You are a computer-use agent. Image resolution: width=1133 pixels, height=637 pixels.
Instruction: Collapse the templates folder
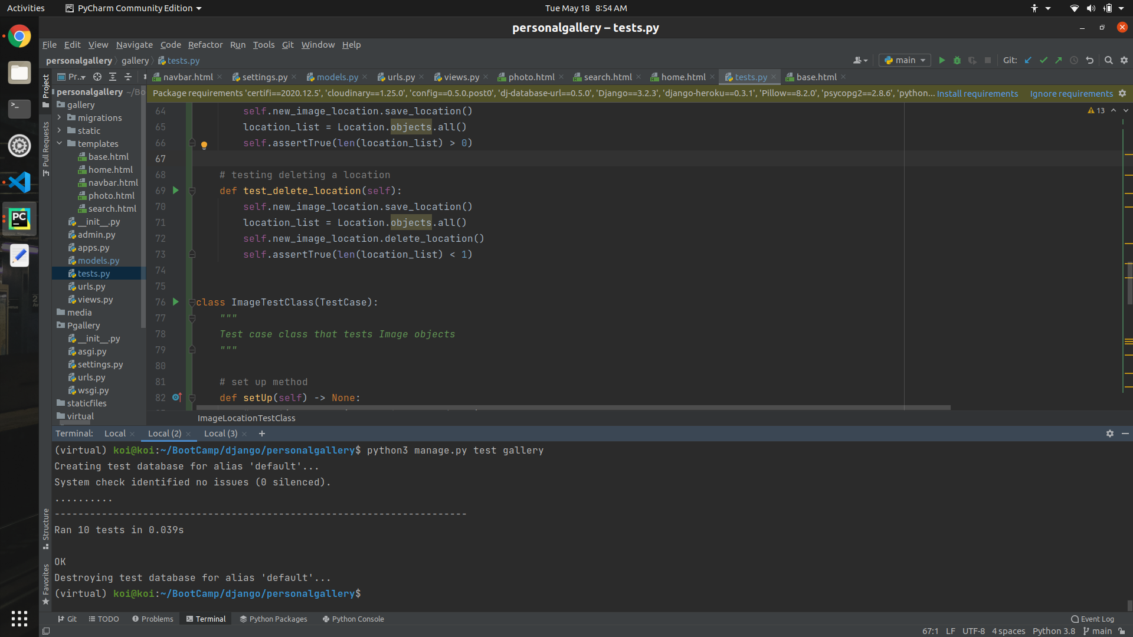[x=59, y=143]
